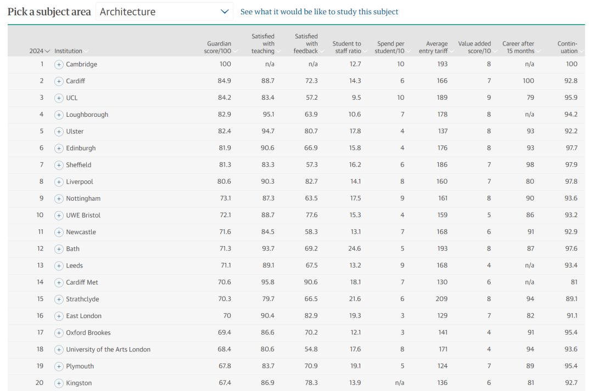The width and height of the screenshot is (593, 391).
Task: Click East London's Guardian score 70
Action: point(227,316)
